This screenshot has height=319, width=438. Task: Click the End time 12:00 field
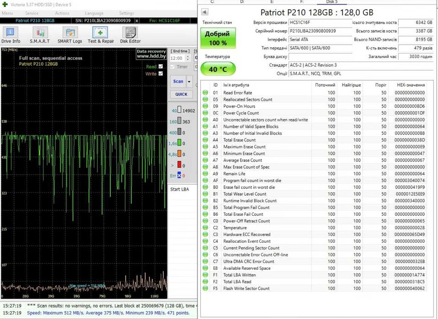[178, 58]
